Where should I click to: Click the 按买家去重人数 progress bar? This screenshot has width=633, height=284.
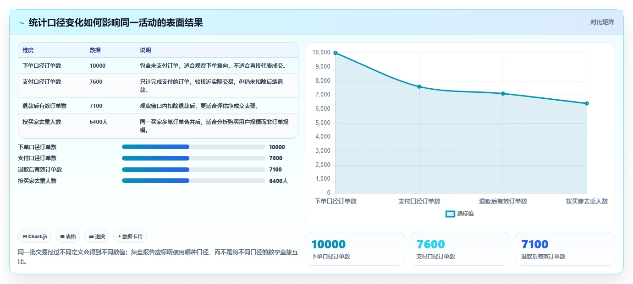(193, 181)
